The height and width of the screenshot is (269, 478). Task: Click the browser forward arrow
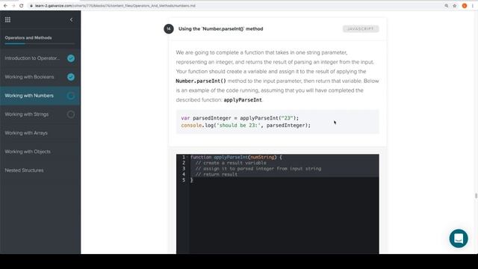tap(13, 6)
